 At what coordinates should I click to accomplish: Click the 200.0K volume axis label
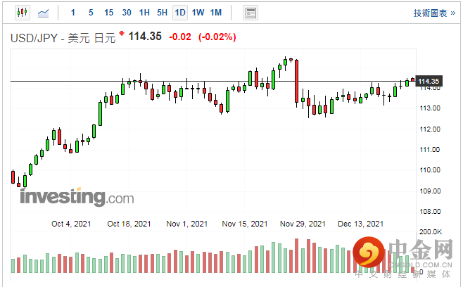pyautogui.click(x=430, y=232)
